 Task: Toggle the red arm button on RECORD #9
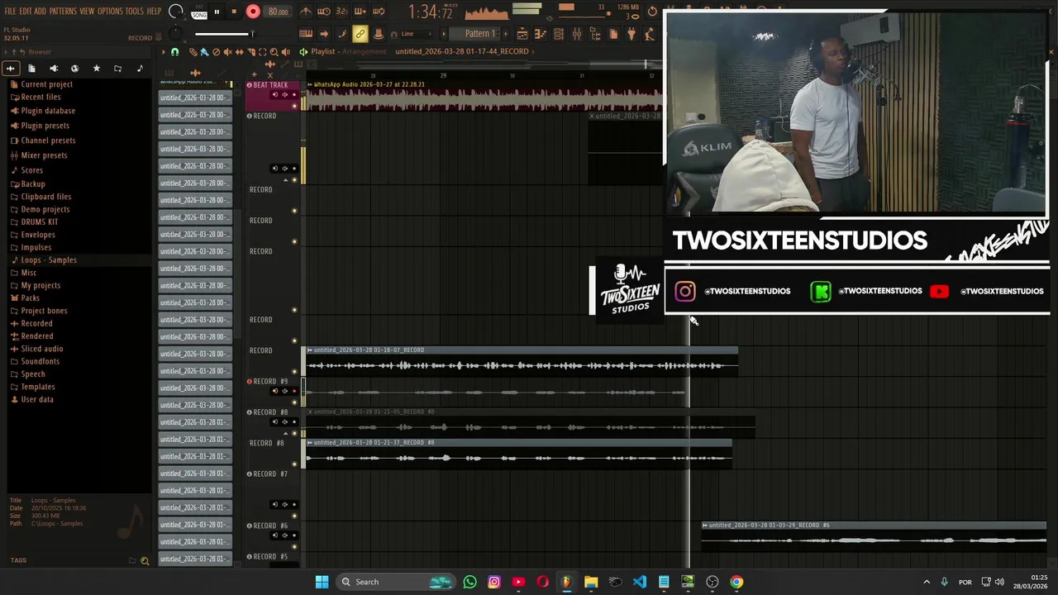click(294, 391)
